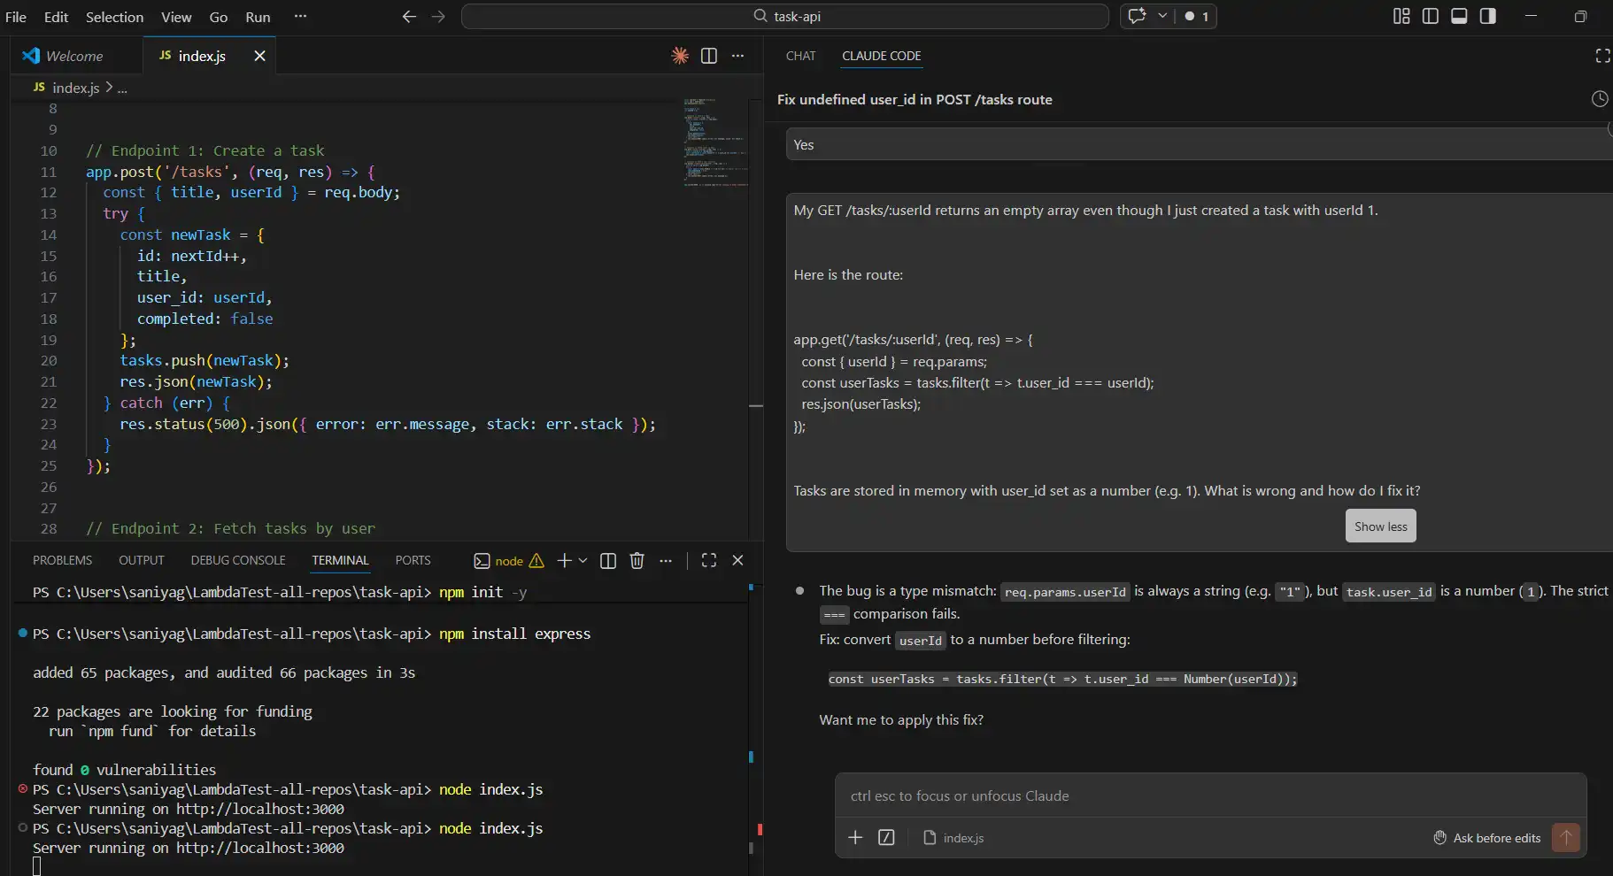Toggle the bottom panel visibility
Viewport: 1613px width, 876px height.
click(x=1460, y=15)
